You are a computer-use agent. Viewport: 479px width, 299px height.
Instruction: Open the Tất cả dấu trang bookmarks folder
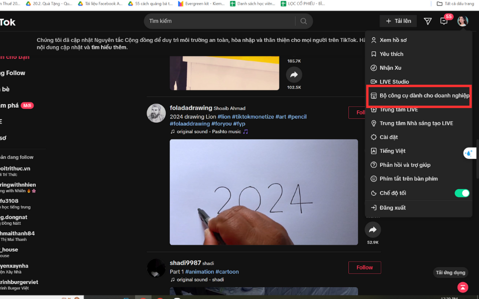(455, 3)
